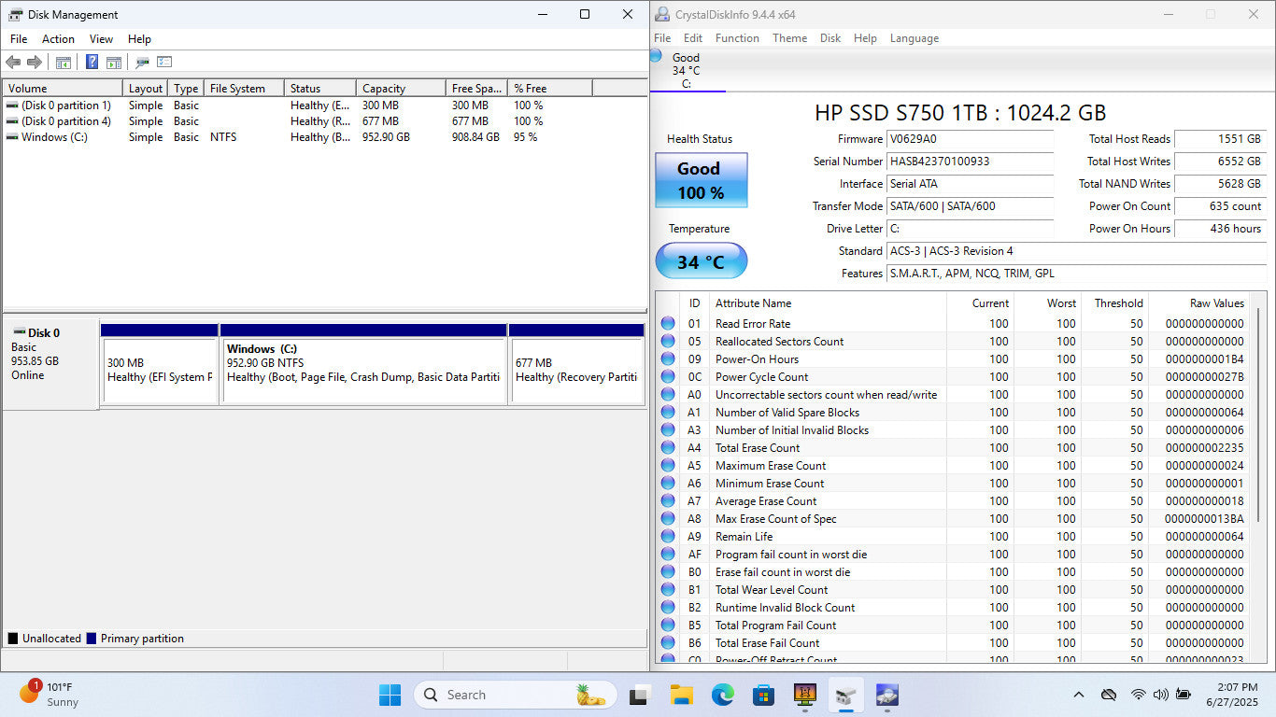
Task: Click the Total Host Writes value 6552 GB
Action: [x=1219, y=162]
